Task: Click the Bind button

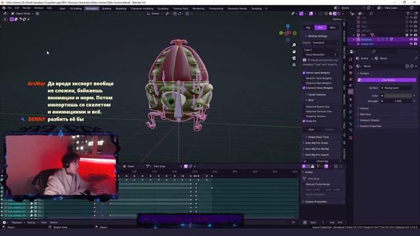Action: coord(312,130)
